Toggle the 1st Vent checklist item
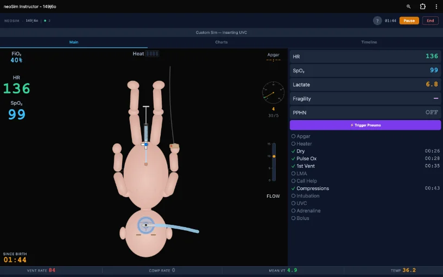This screenshot has height=277, width=443. point(303,166)
